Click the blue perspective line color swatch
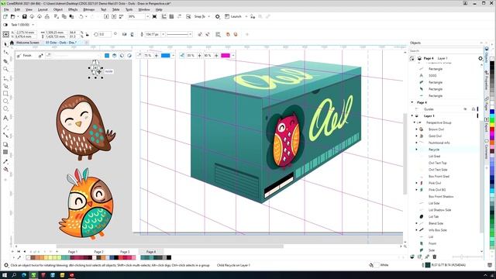This screenshot has height=279, width=496. (165, 56)
